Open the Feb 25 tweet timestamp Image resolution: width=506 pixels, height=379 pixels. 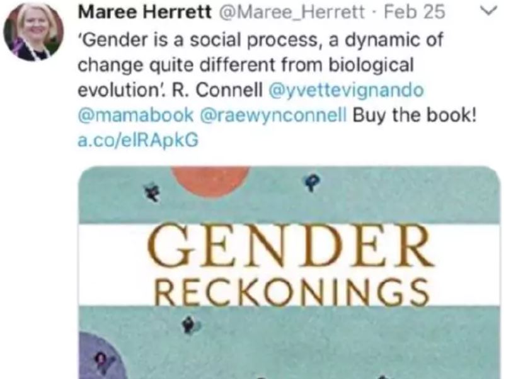pos(422,13)
